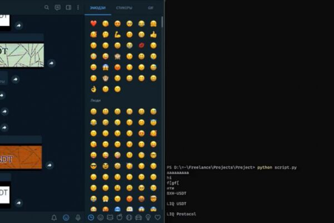Click the 'python script.py' command in the terminal
334x223 pixels.
(277, 167)
